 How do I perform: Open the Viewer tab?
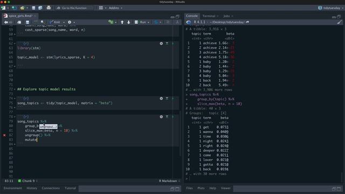(x=226, y=188)
